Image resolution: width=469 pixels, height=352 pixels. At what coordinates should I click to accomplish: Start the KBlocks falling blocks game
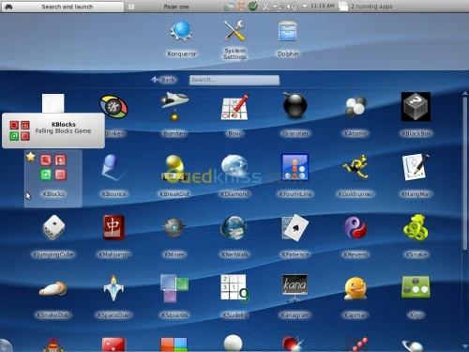pos(53,177)
